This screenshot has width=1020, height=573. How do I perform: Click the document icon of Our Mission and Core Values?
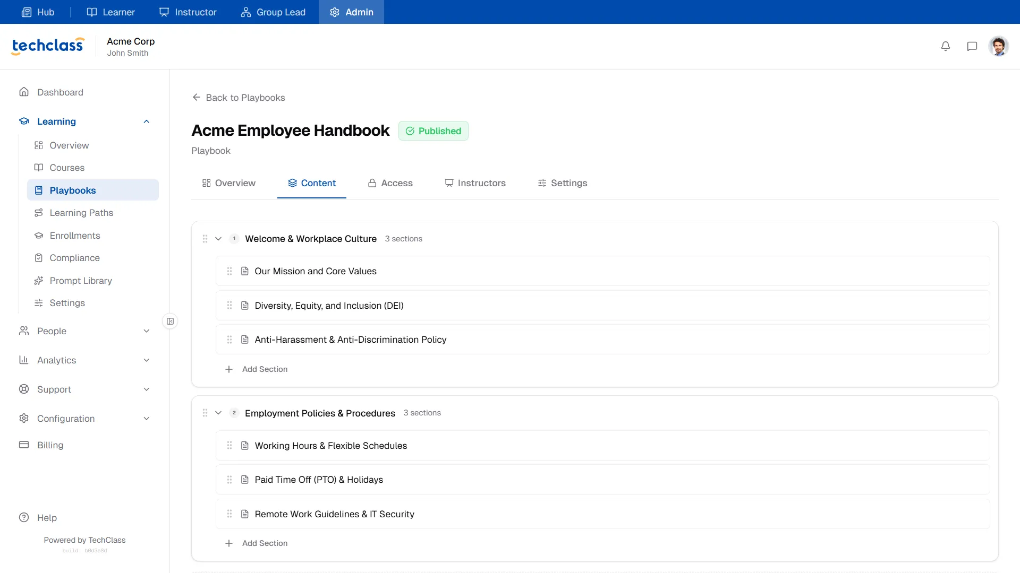(x=245, y=271)
